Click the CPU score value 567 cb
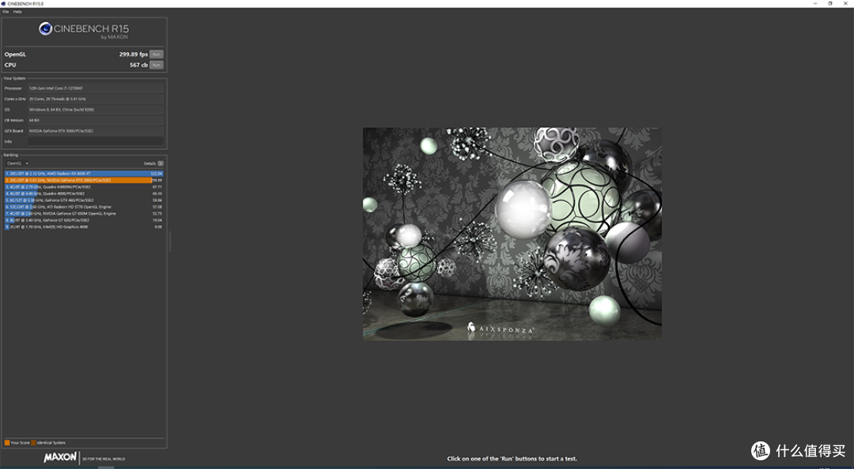Screen dimensions: 854x469 138,65
